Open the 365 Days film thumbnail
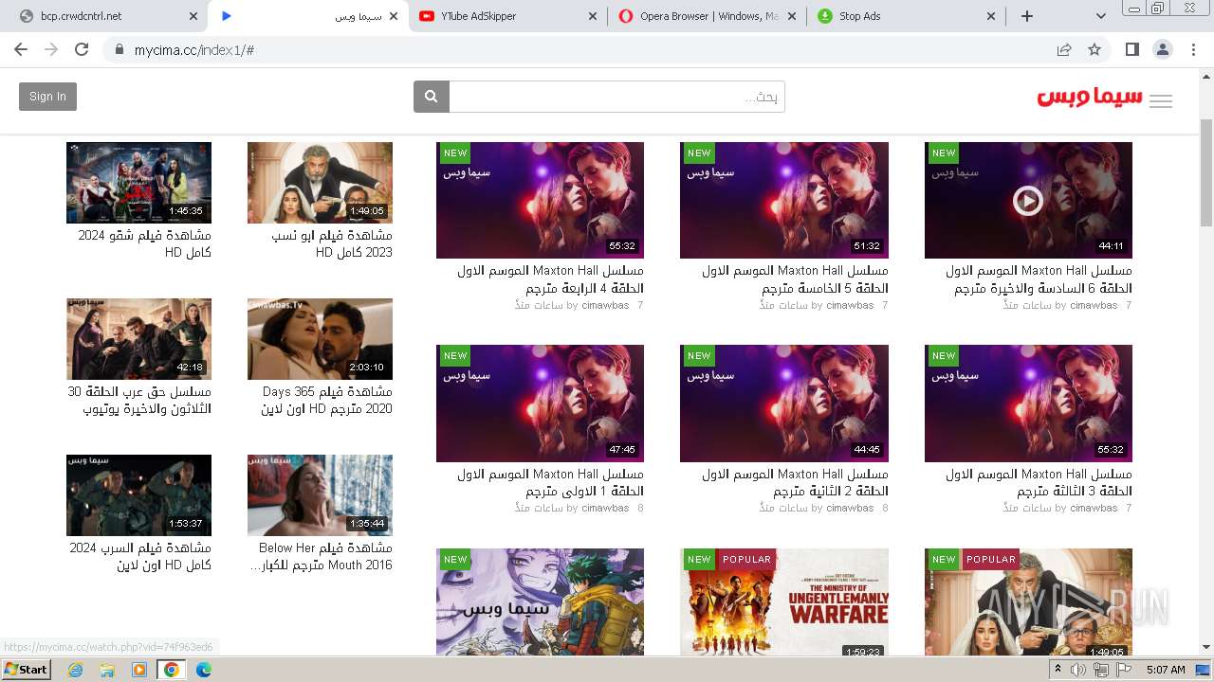This screenshot has width=1214, height=682. click(320, 339)
